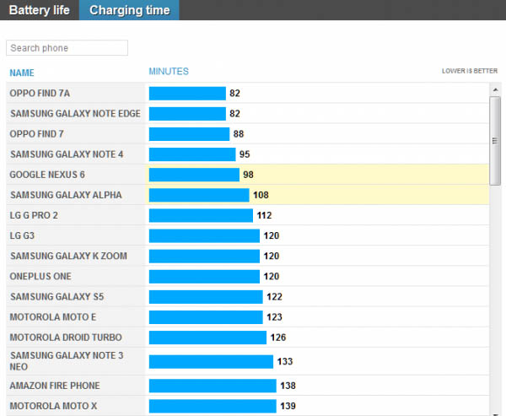Click the 112 value for LG G Pro 2
The height and width of the screenshot is (416, 506).
(264, 215)
